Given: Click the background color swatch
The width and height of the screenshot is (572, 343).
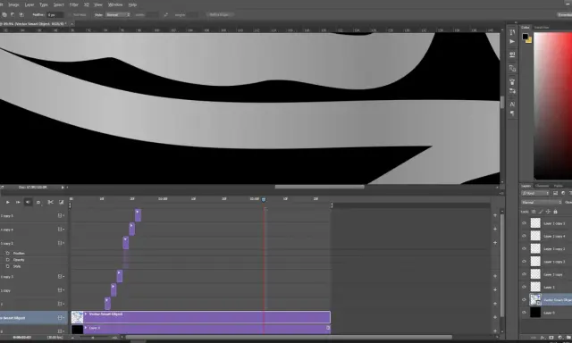Looking at the screenshot, I should point(529,40).
